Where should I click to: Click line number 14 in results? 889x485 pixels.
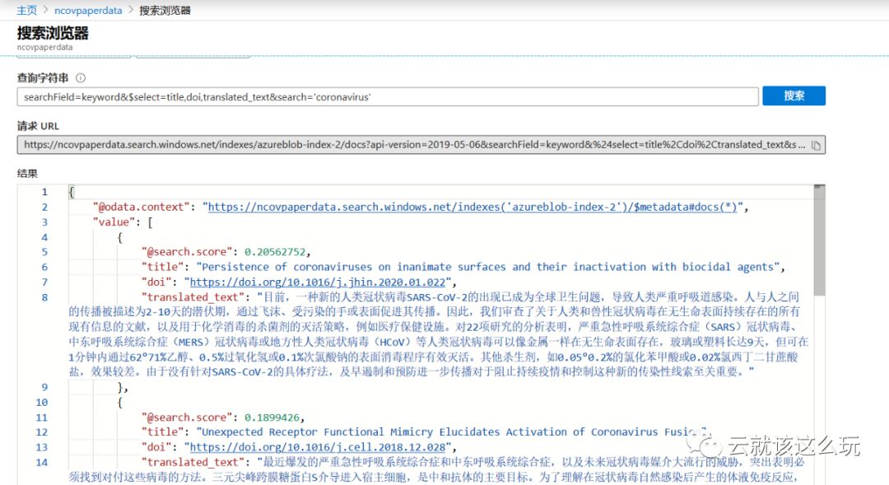[x=42, y=462]
